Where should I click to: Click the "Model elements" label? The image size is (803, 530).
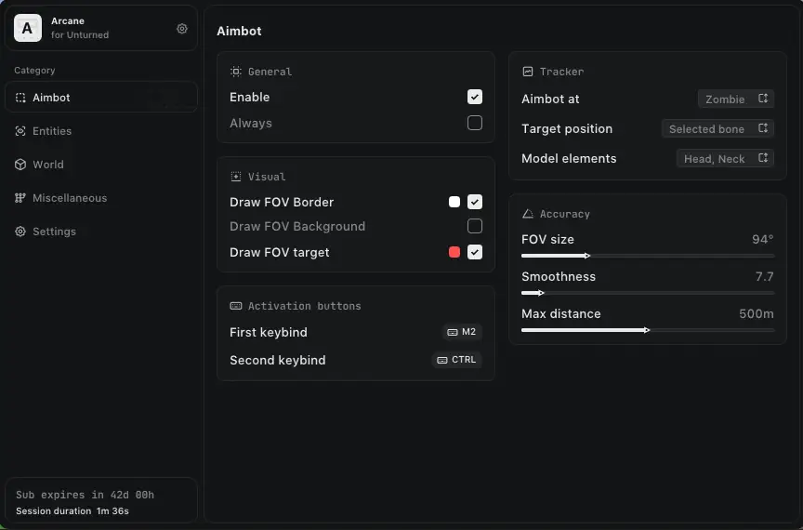pos(569,158)
